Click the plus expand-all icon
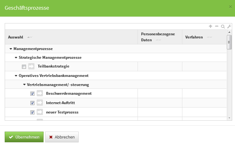The height and width of the screenshot is (146, 235). [211, 26]
